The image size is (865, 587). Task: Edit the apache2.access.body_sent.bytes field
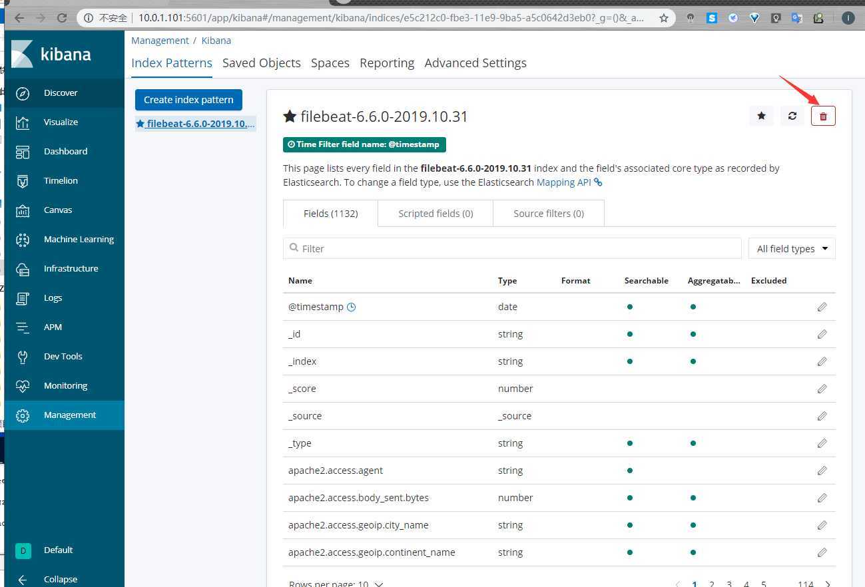coord(822,498)
